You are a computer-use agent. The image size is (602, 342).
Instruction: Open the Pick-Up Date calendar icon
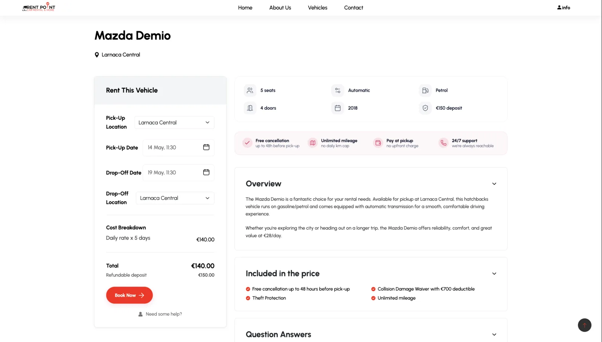pos(206,147)
